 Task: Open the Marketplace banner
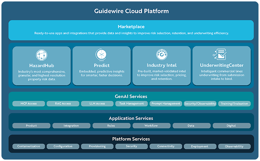tap(131, 30)
